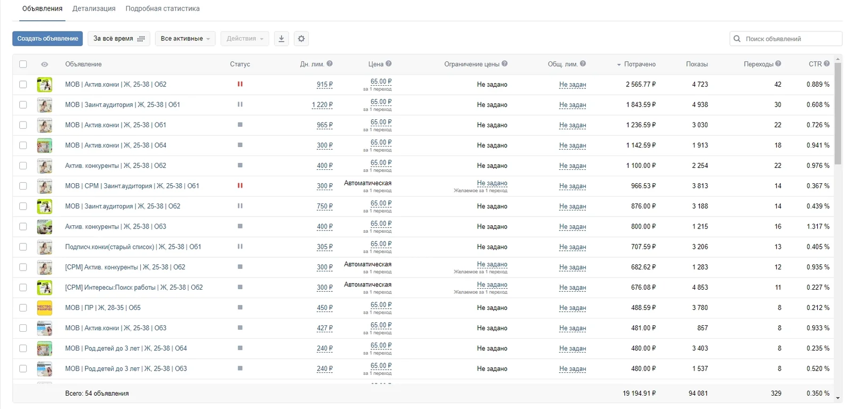Screen dimensions: 853x409
Task: Click the search magnifier icon
Action: [737, 39]
